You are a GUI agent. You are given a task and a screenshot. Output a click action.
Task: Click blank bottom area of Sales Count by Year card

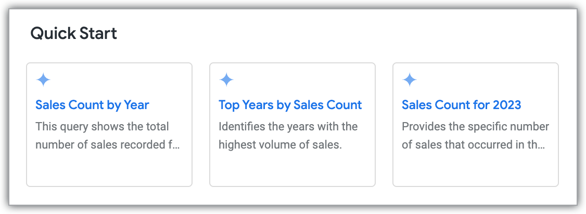[109, 170]
